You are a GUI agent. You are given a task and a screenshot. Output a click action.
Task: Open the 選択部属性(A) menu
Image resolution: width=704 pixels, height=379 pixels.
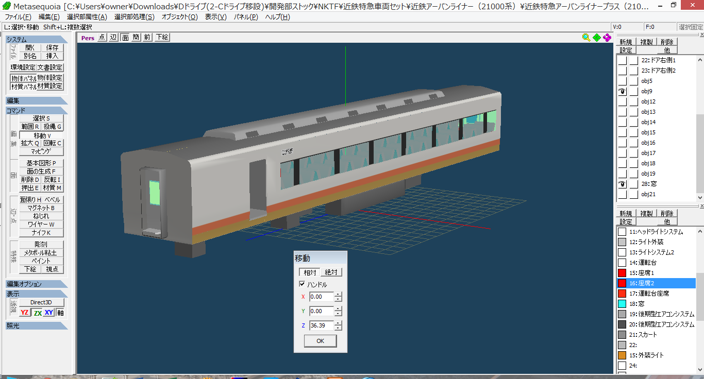pos(87,17)
